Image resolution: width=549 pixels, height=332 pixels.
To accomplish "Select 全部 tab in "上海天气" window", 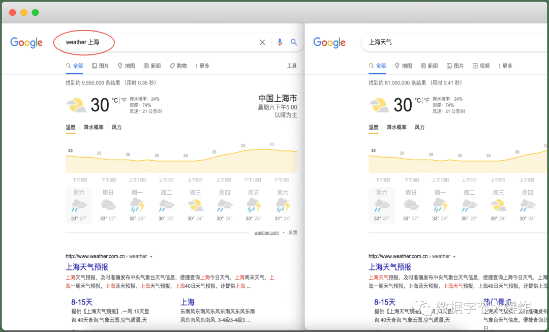I will pyautogui.click(x=377, y=66).
